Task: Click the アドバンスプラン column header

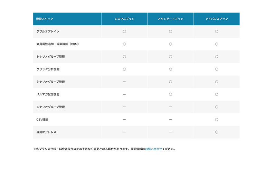Action: click(216, 19)
